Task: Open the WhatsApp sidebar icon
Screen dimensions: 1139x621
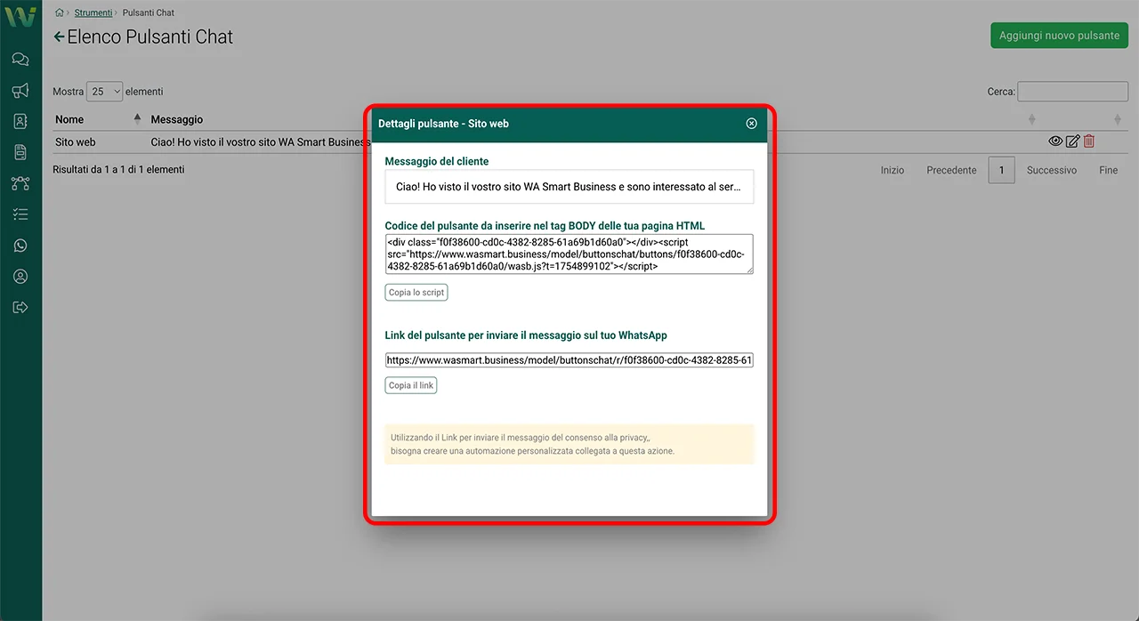Action: [20, 246]
